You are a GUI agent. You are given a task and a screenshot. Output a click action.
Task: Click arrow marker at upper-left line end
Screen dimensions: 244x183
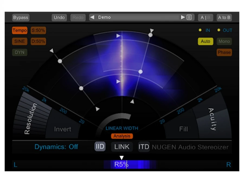pyautogui.click(x=52, y=51)
